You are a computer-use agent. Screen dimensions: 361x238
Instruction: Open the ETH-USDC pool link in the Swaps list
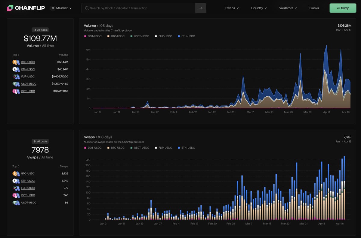[x=28, y=181]
